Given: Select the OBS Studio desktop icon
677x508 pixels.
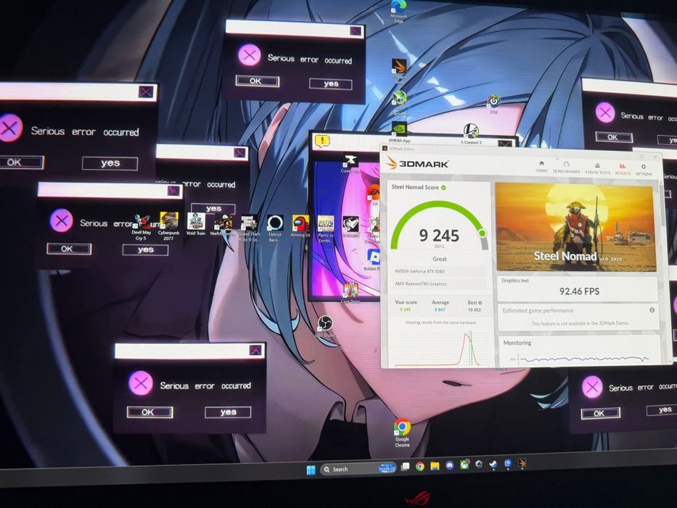Looking at the screenshot, I should click(x=324, y=326).
